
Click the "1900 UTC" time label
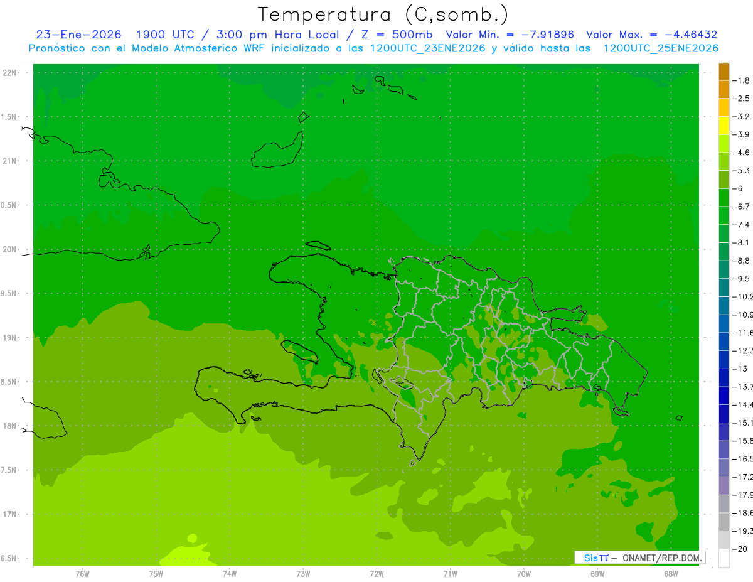164,35
